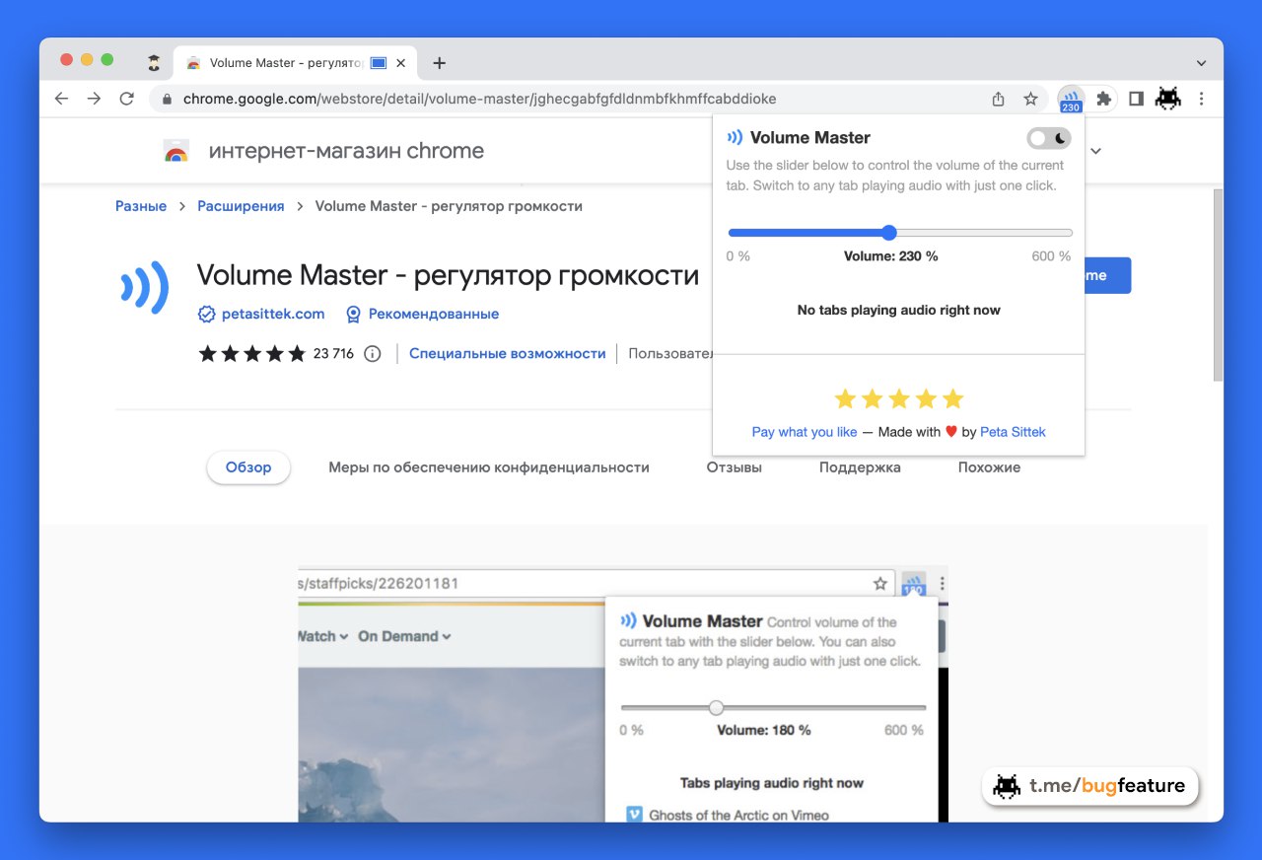Go back to the previous page

(x=61, y=99)
